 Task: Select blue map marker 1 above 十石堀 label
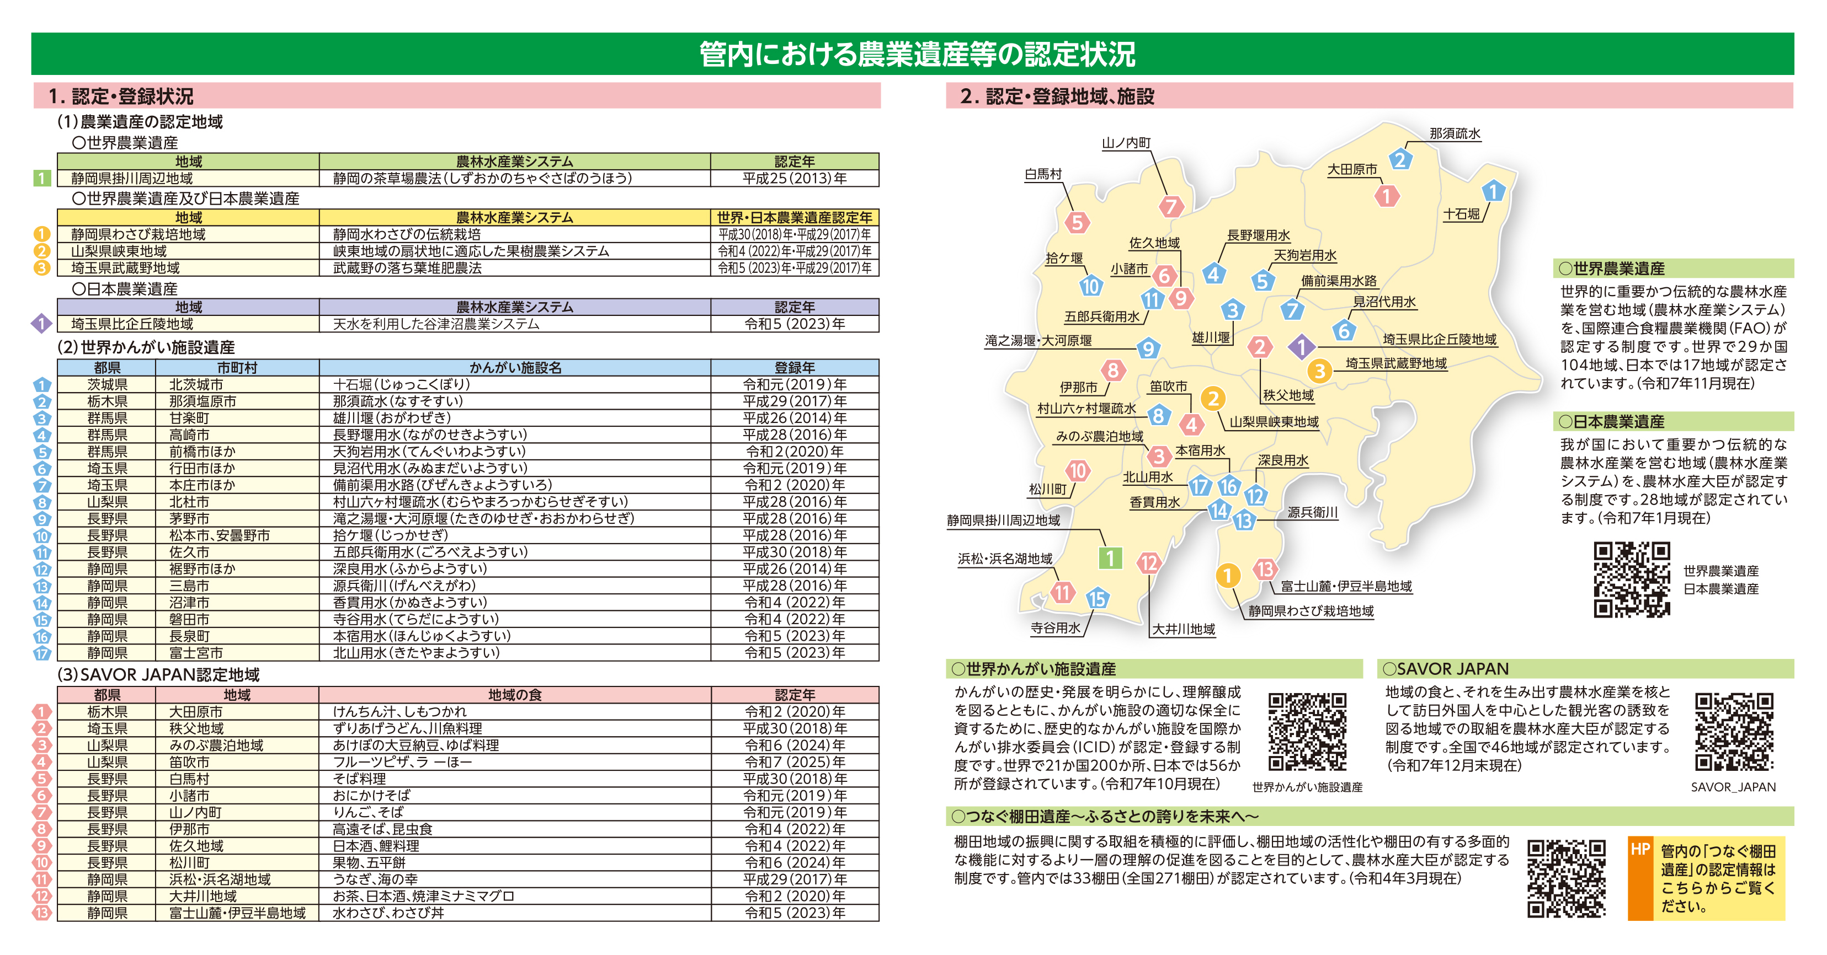tap(1493, 191)
